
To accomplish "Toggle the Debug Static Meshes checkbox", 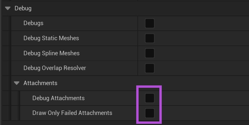I will point(150,38).
